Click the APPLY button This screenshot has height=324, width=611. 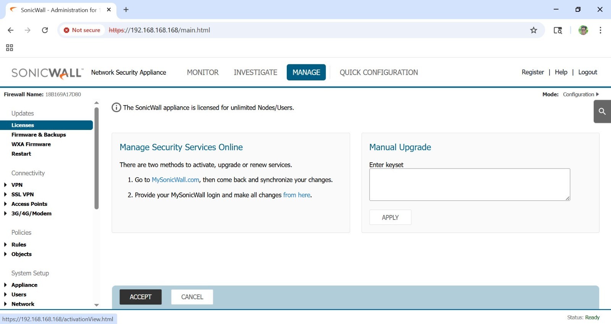(390, 217)
